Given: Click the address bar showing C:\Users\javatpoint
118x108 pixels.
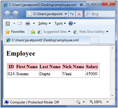Looking at the screenshot, I should click(x=47, y=14).
